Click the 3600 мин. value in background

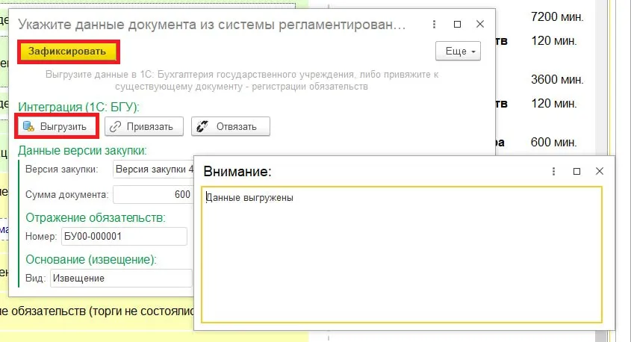(x=557, y=80)
